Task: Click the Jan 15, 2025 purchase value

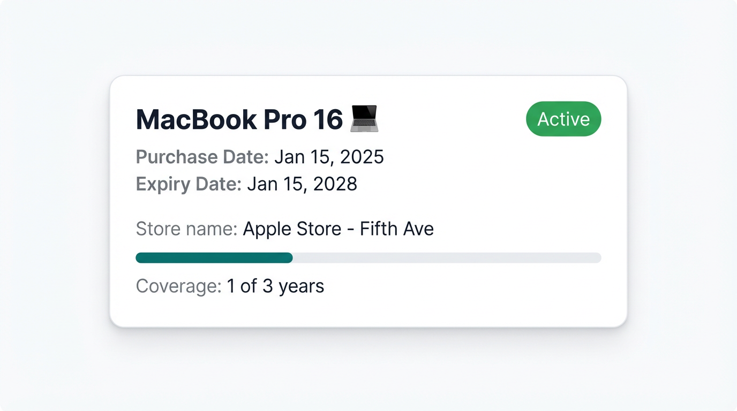Action: click(x=329, y=157)
